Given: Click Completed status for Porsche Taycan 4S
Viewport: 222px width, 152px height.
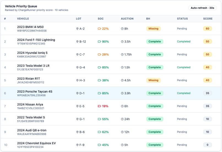Looking at the screenshot, I should click(184, 93).
